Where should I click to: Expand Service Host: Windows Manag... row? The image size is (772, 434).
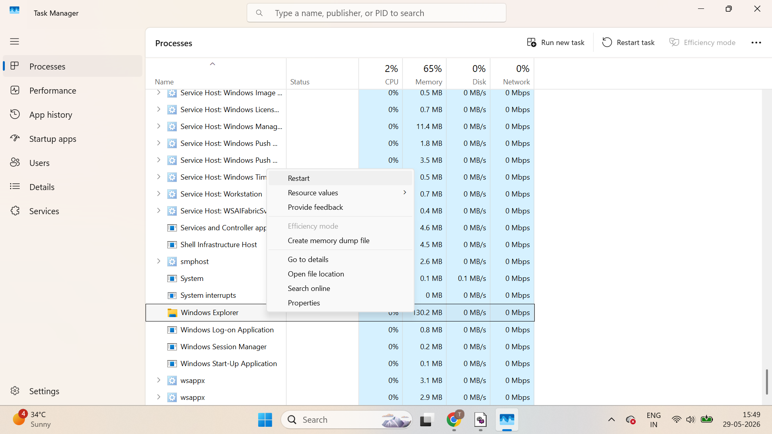coord(158,126)
